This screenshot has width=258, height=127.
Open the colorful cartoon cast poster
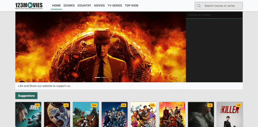pyautogui.click(x=143, y=114)
